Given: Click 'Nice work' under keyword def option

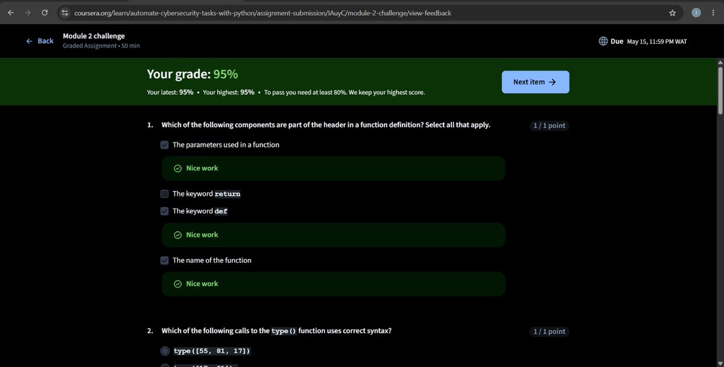Looking at the screenshot, I should tap(202, 235).
